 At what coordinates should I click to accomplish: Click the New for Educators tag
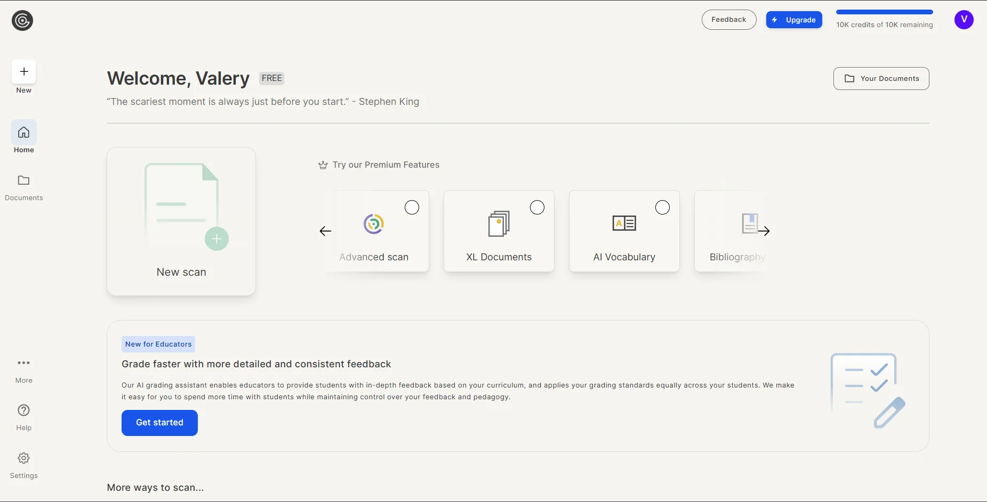[x=158, y=344]
